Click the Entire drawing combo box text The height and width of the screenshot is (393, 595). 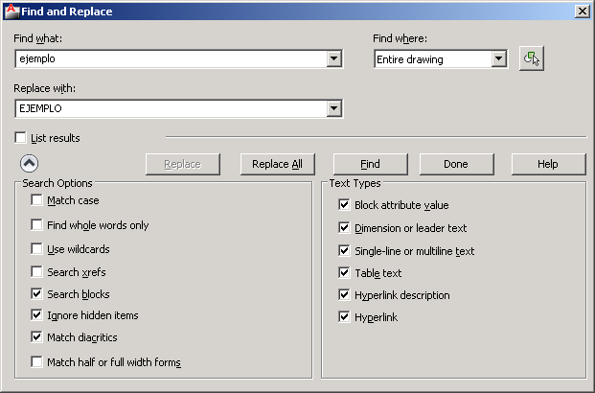pos(410,59)
